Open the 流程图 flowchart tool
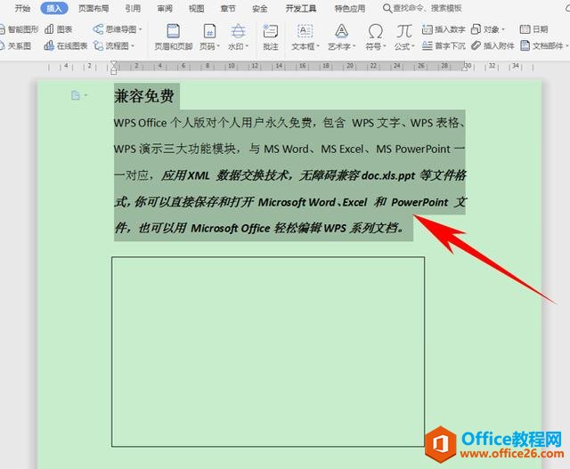570x469 pixels. point(111,45)
